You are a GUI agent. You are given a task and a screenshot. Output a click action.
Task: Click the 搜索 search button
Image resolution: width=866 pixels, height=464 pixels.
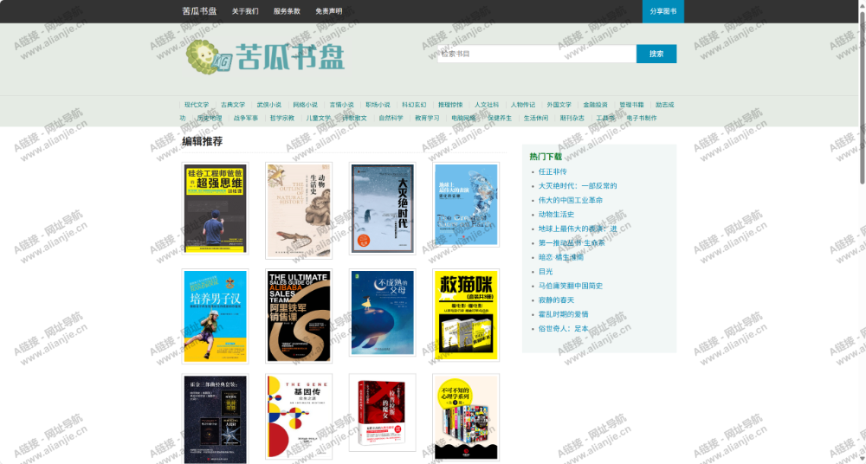coord(656,54)
